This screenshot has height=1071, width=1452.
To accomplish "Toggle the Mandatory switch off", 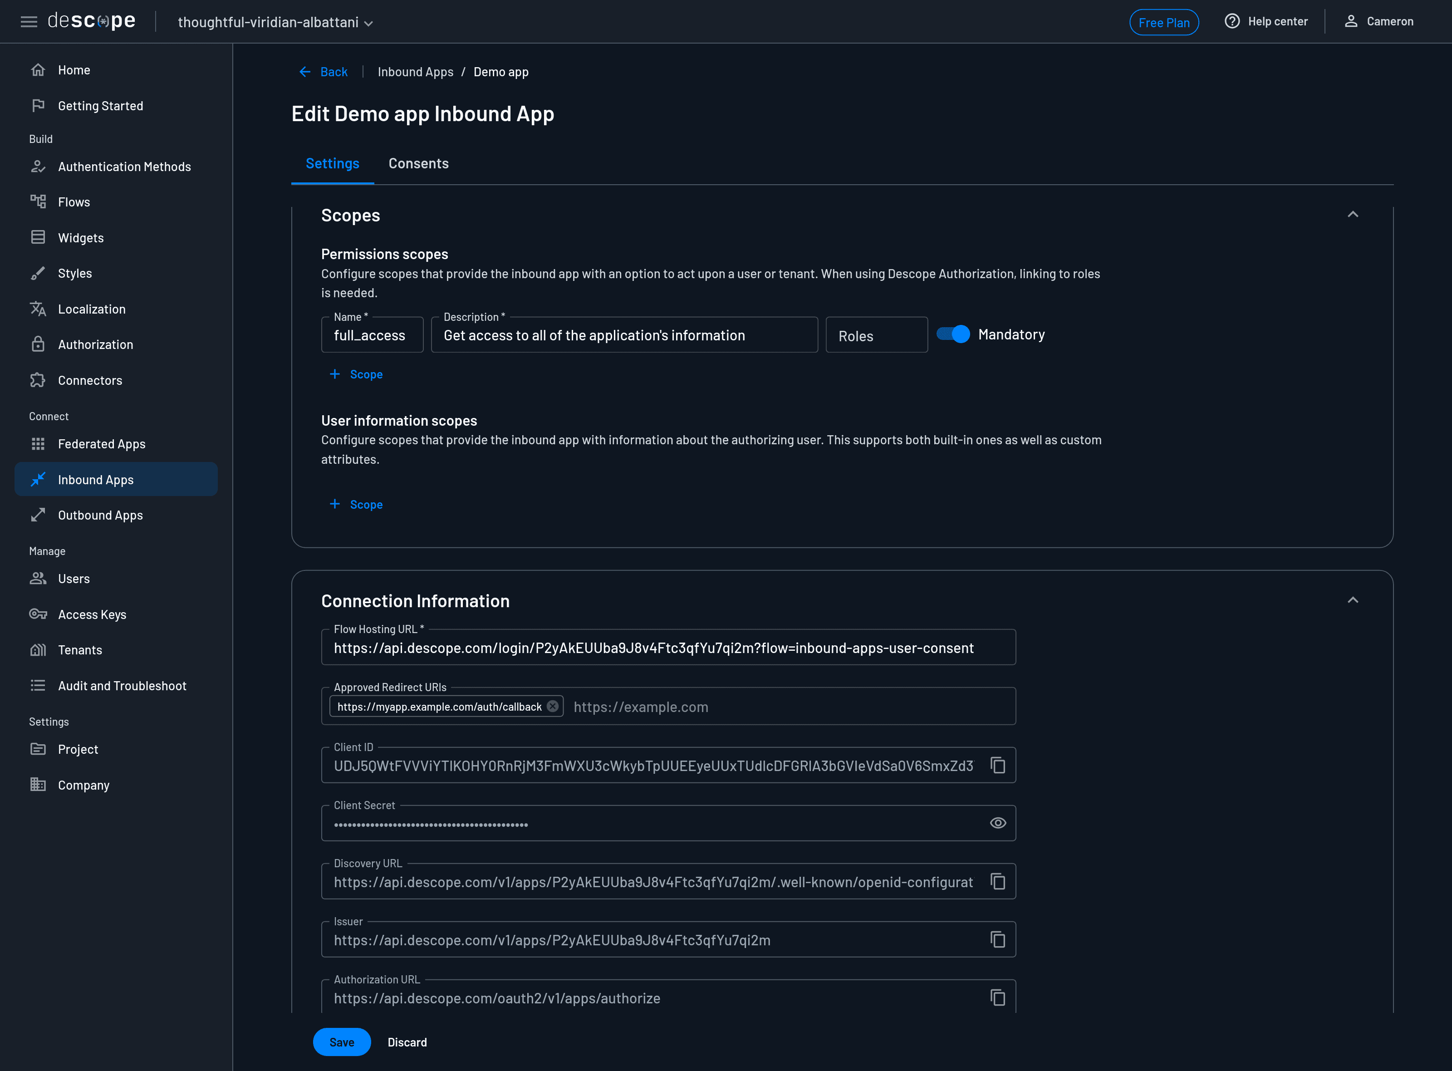I will (953, 334).
